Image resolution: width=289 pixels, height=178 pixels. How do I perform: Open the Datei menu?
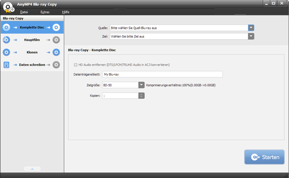click(24, 12)
